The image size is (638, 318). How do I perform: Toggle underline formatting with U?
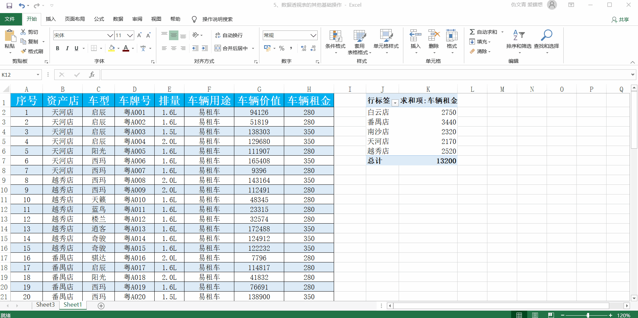(76, 48)
